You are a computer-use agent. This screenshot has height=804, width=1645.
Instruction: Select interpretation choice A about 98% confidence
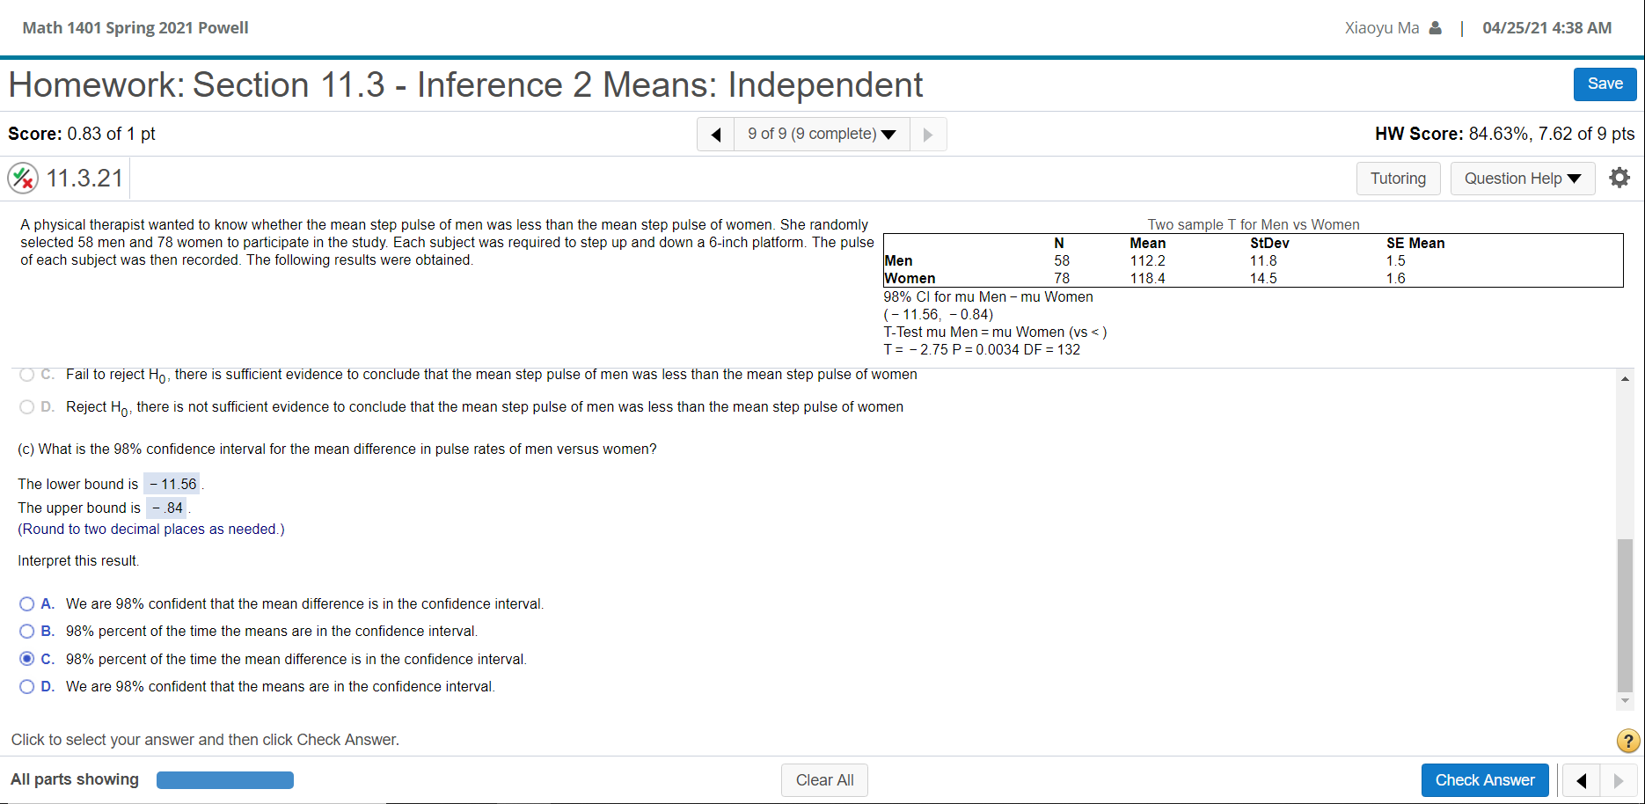26,603
